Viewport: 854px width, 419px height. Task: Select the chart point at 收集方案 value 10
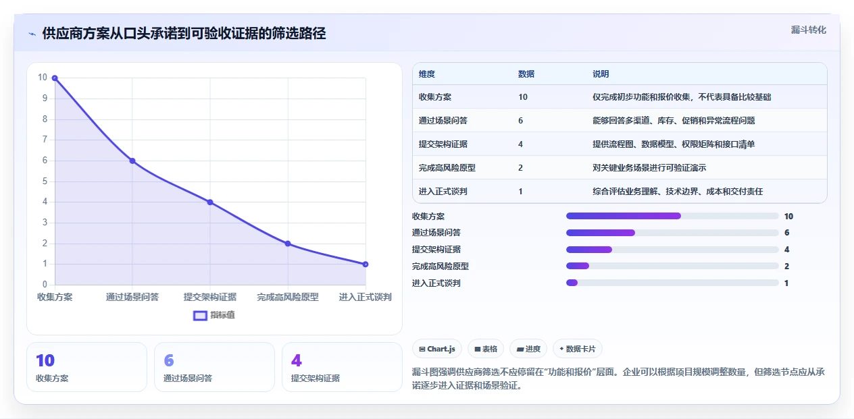click(x=55, y=78)
